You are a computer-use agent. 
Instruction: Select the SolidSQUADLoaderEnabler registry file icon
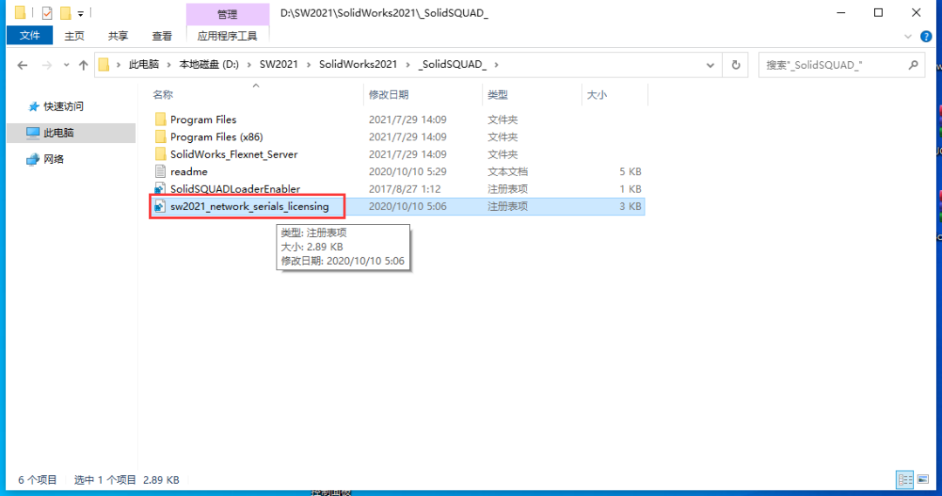(x=160, y=188)
